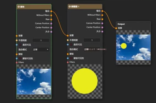Click Filters input socket of 新图层 1 node

[x=68, y=62]
